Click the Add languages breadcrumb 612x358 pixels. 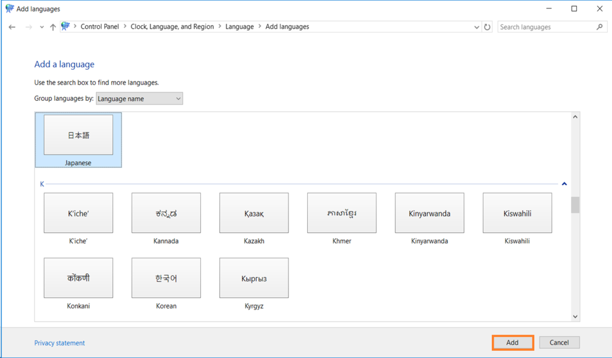pyautogui.click(x=287, y=26)
